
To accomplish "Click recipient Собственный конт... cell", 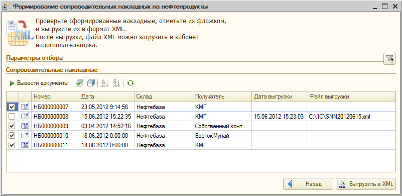I will (222, 126).
